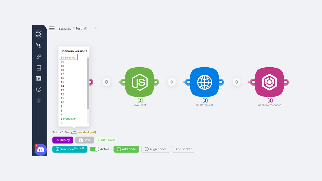This screenshot has height=181, width=322.
Task: Click Align nodes button
Action: coord(156,149)
